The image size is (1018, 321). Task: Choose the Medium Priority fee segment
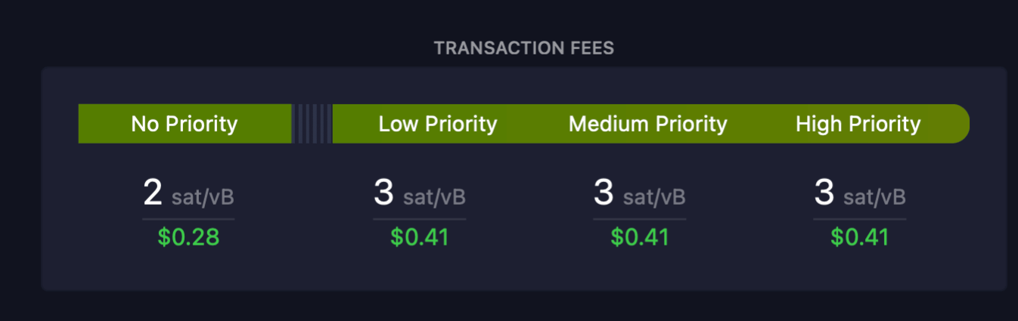(x=647, y=124)
